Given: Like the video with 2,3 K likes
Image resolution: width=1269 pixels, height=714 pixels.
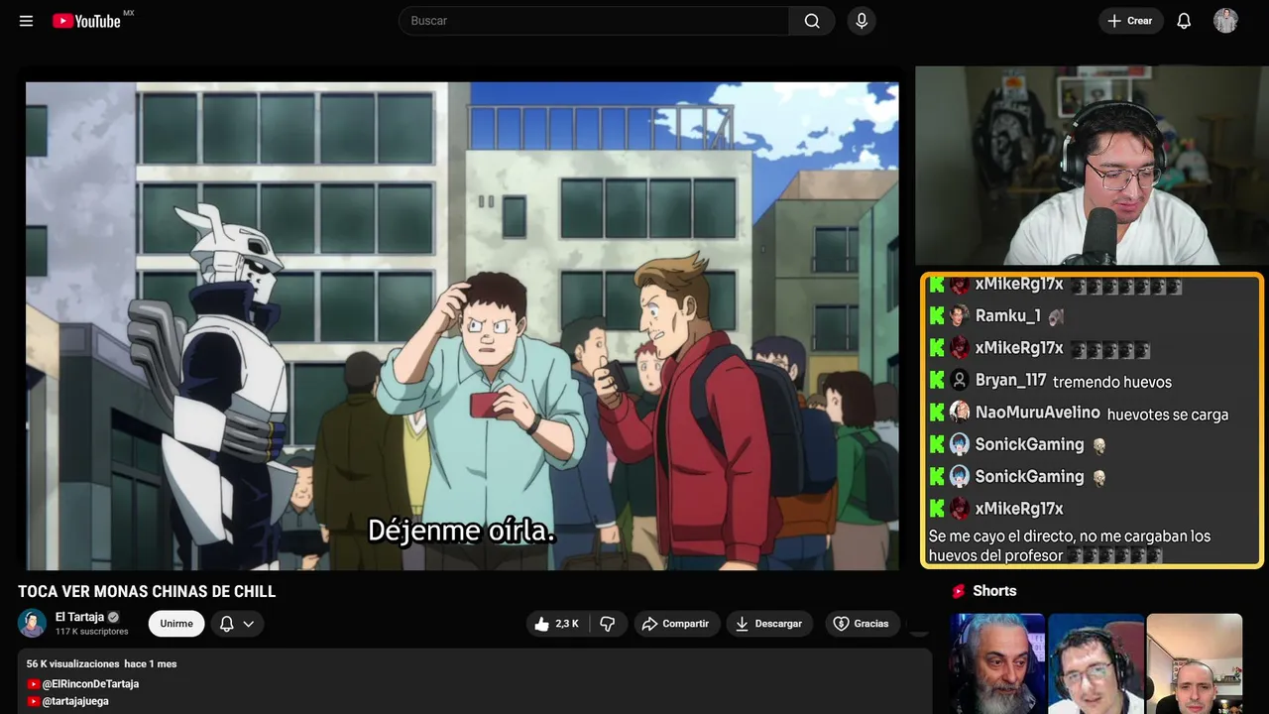Looking at the screenshot, I should (x=557, y=624).
